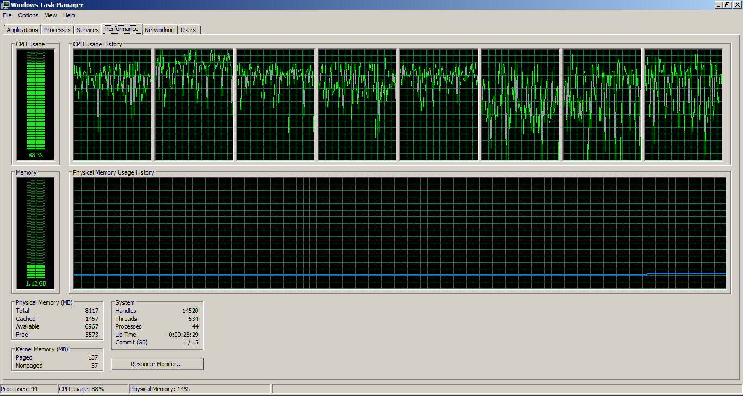This screenshot has height=396, width=743.
Task: Switch to the Applications tab
Action: point(22,30)
